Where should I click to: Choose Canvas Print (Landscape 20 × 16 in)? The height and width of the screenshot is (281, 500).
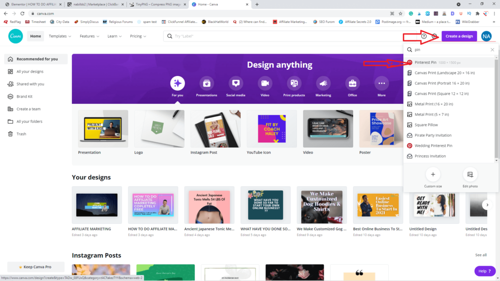point(449,73)
